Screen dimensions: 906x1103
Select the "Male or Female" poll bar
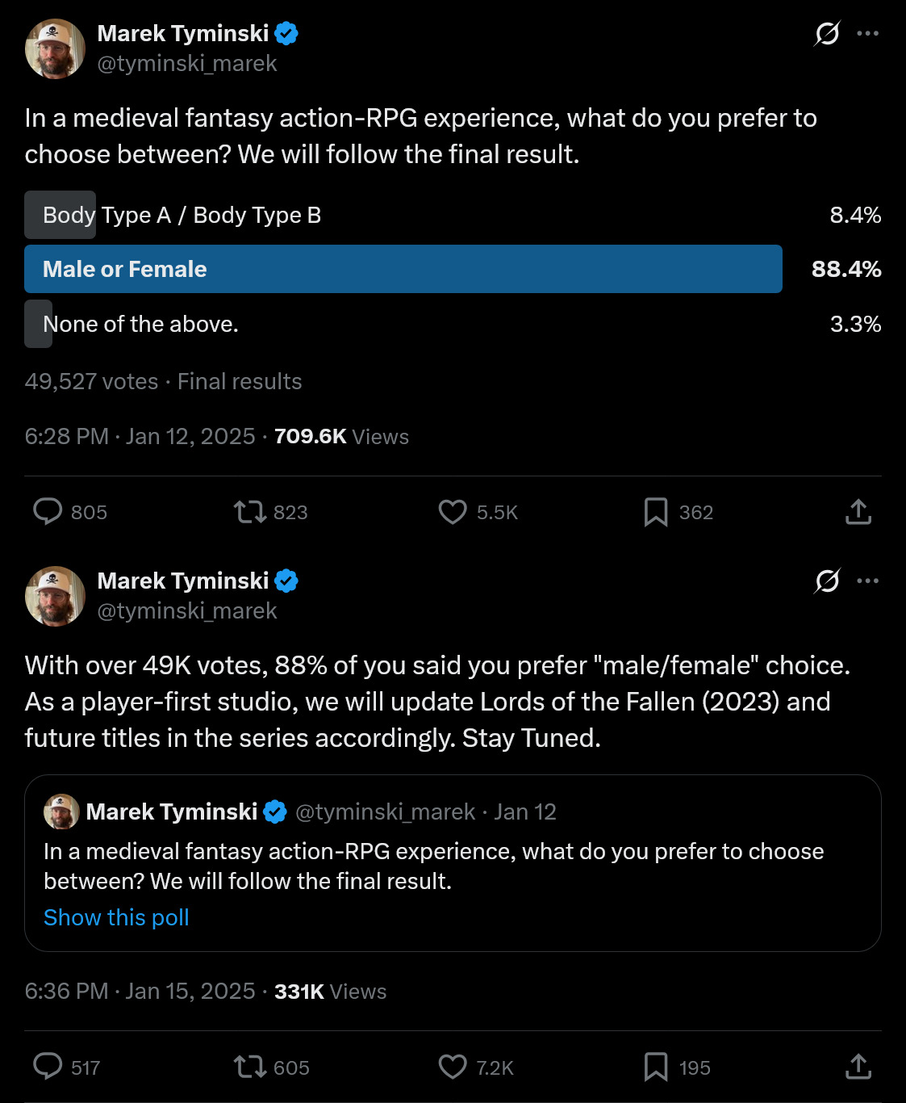coord(403,269)
